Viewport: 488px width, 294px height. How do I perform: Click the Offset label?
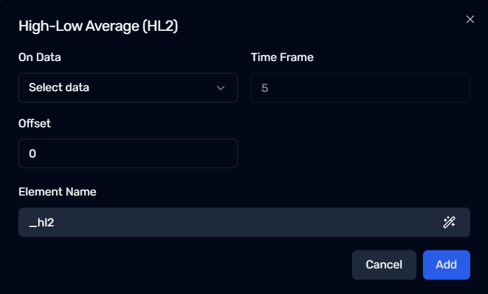(35, 123)
